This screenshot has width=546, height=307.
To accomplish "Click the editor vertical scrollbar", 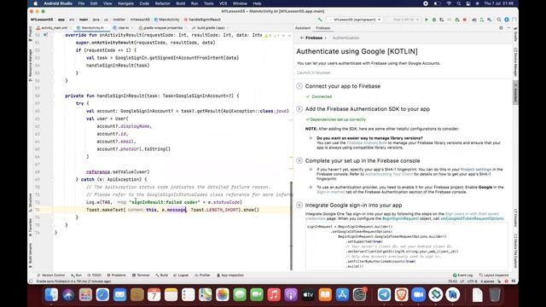I will coord(291,225).
